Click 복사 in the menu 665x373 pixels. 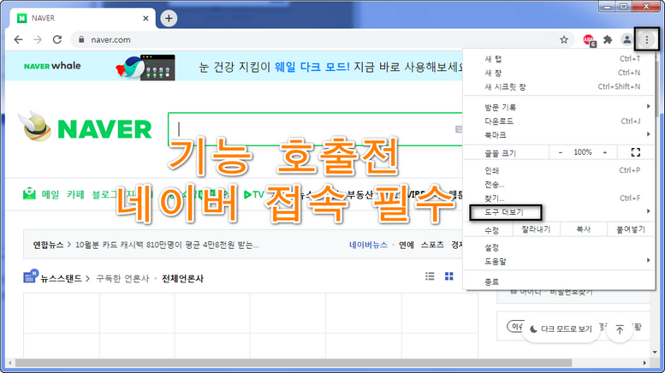pos(583,229)
